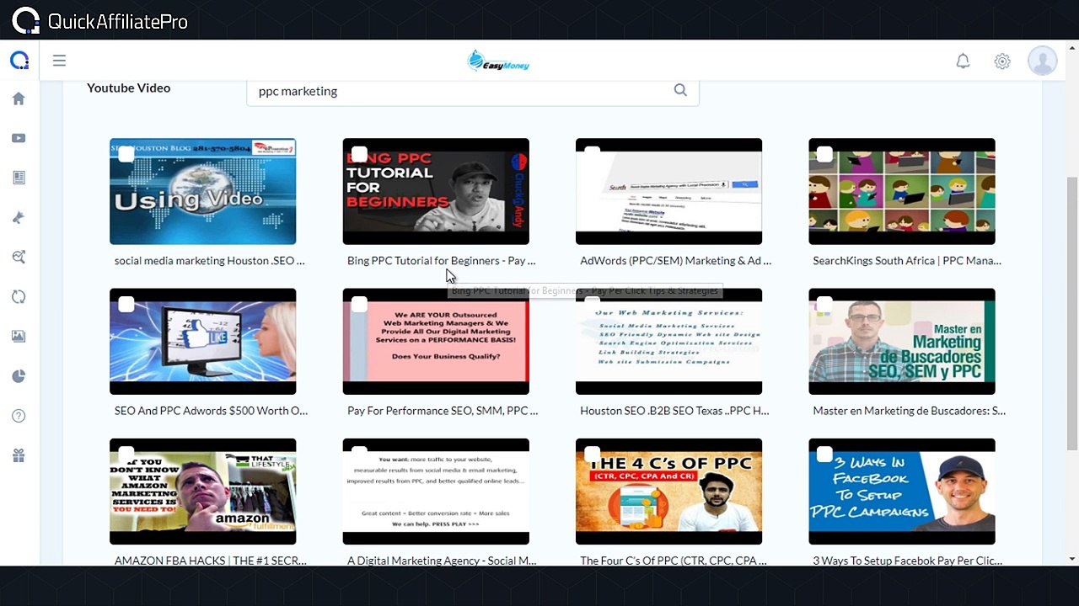Open the gift bonus icon in sidebar
1079x606 pixels.
[19, 455]
